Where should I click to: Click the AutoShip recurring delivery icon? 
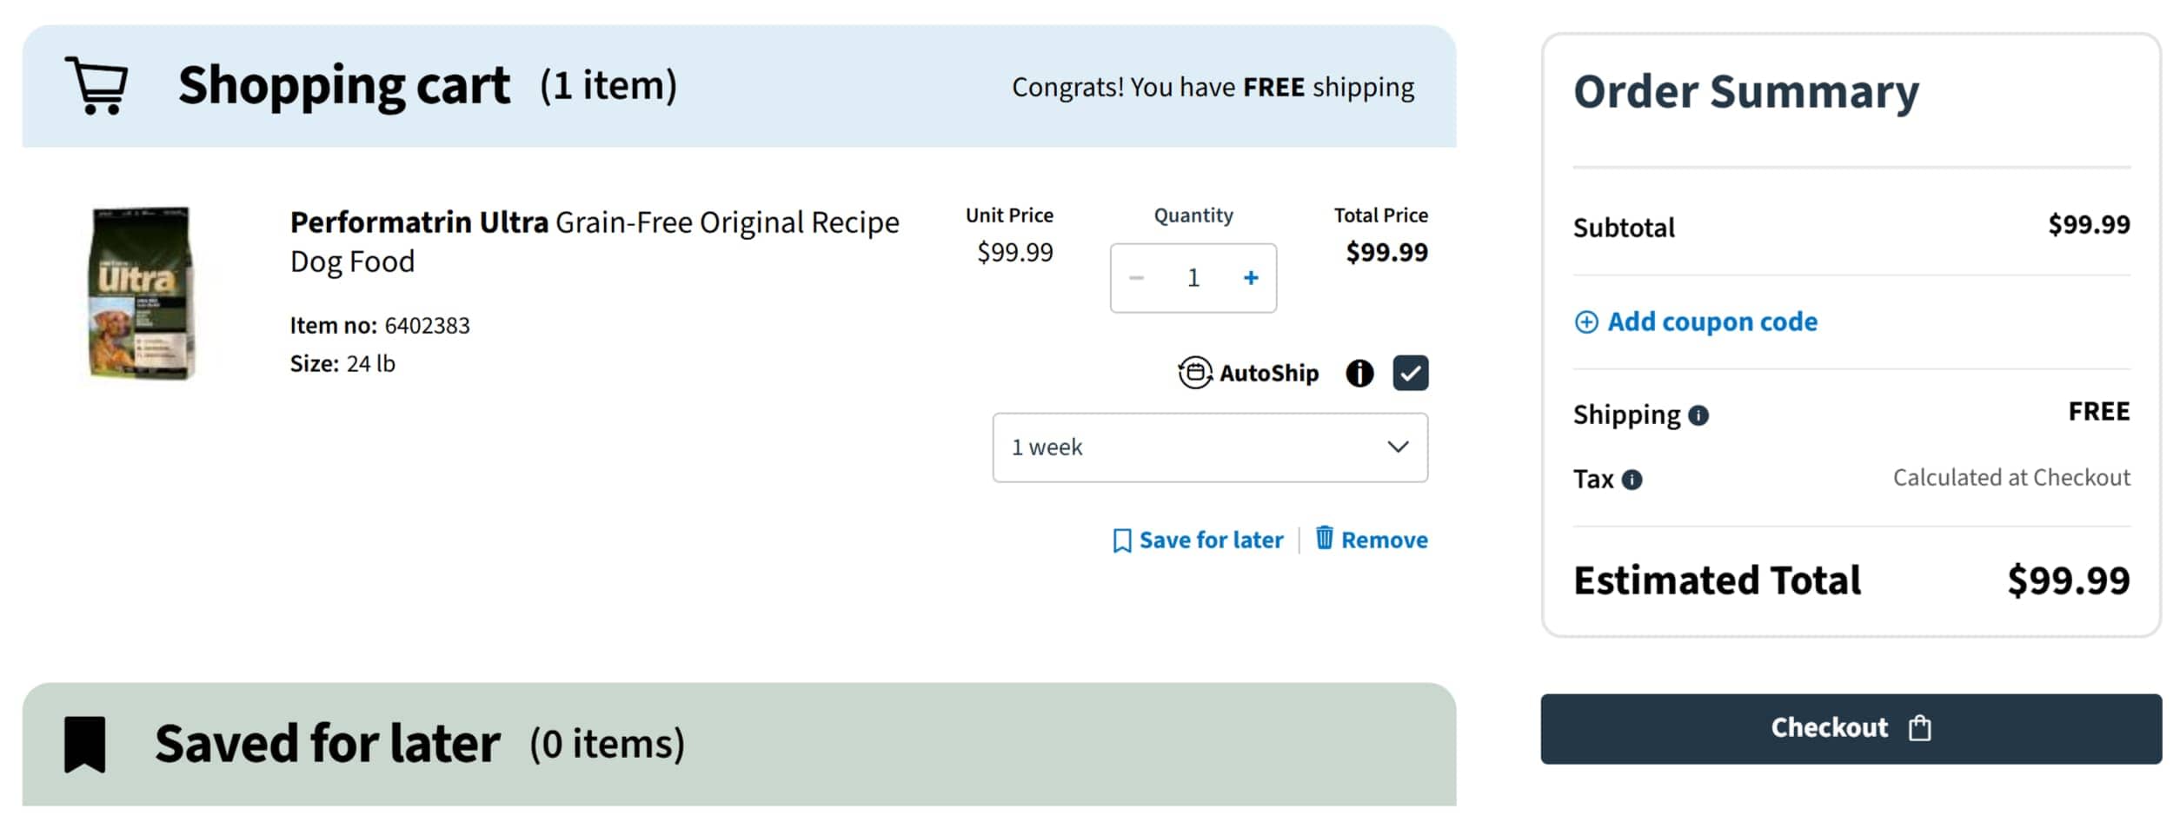(x=1194, y=374)
